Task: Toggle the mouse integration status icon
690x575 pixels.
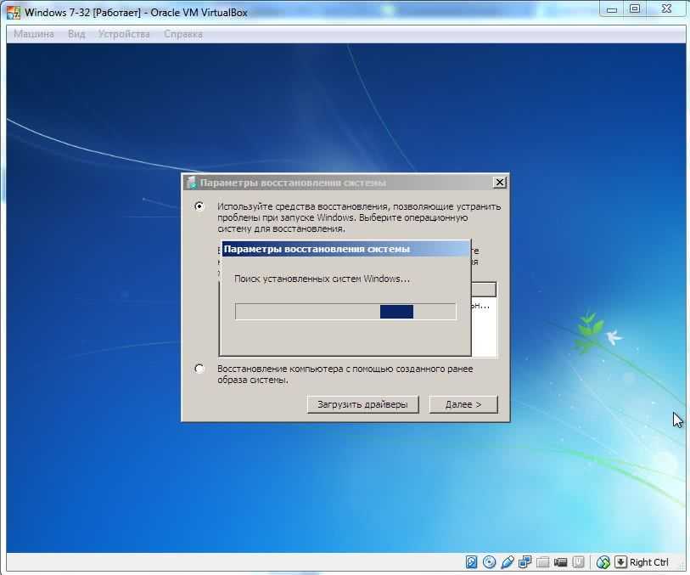Action: pyautogui.click(x=603, y=562)
